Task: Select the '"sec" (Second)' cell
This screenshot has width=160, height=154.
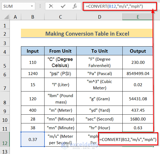Action: [100, 119]
